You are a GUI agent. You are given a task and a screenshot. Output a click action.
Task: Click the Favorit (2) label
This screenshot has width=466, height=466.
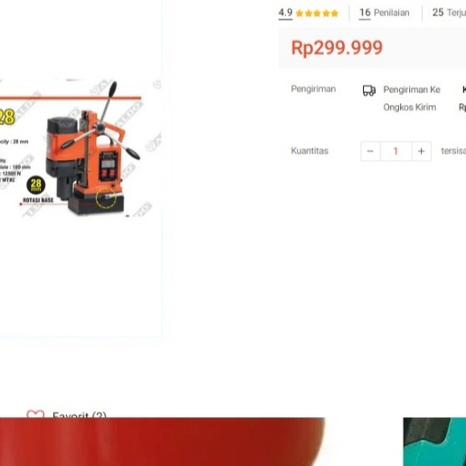(80, 414)
